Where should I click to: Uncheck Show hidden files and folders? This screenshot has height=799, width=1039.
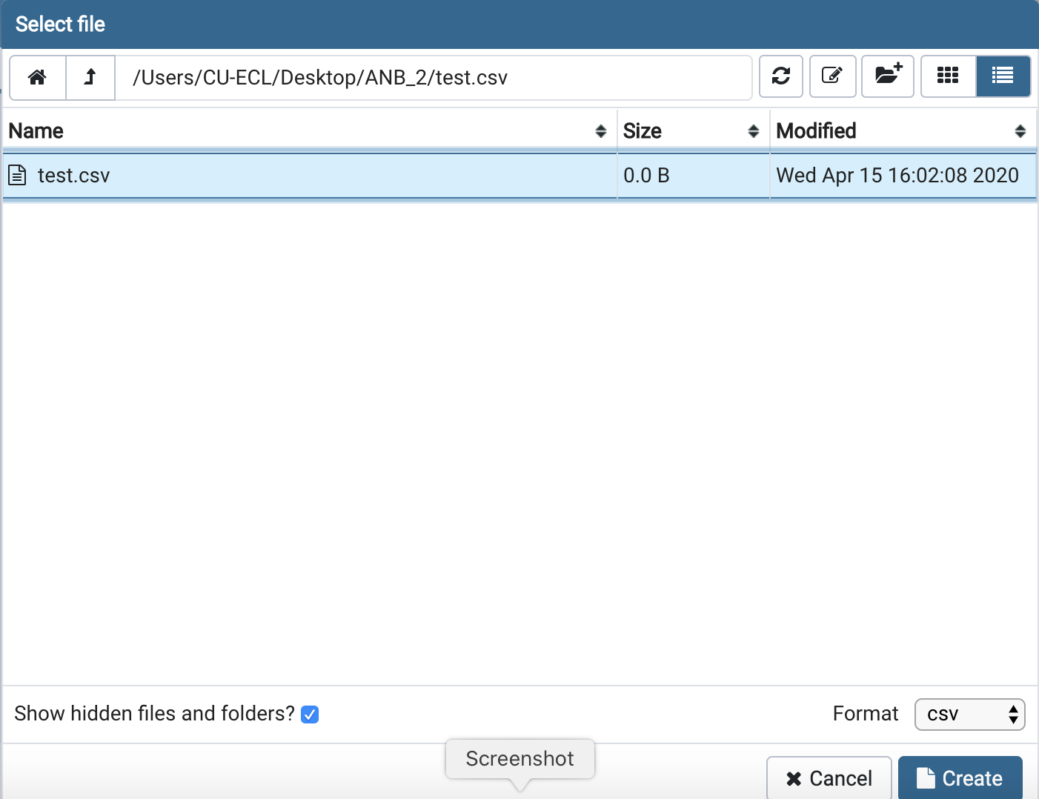click(310, 715)
